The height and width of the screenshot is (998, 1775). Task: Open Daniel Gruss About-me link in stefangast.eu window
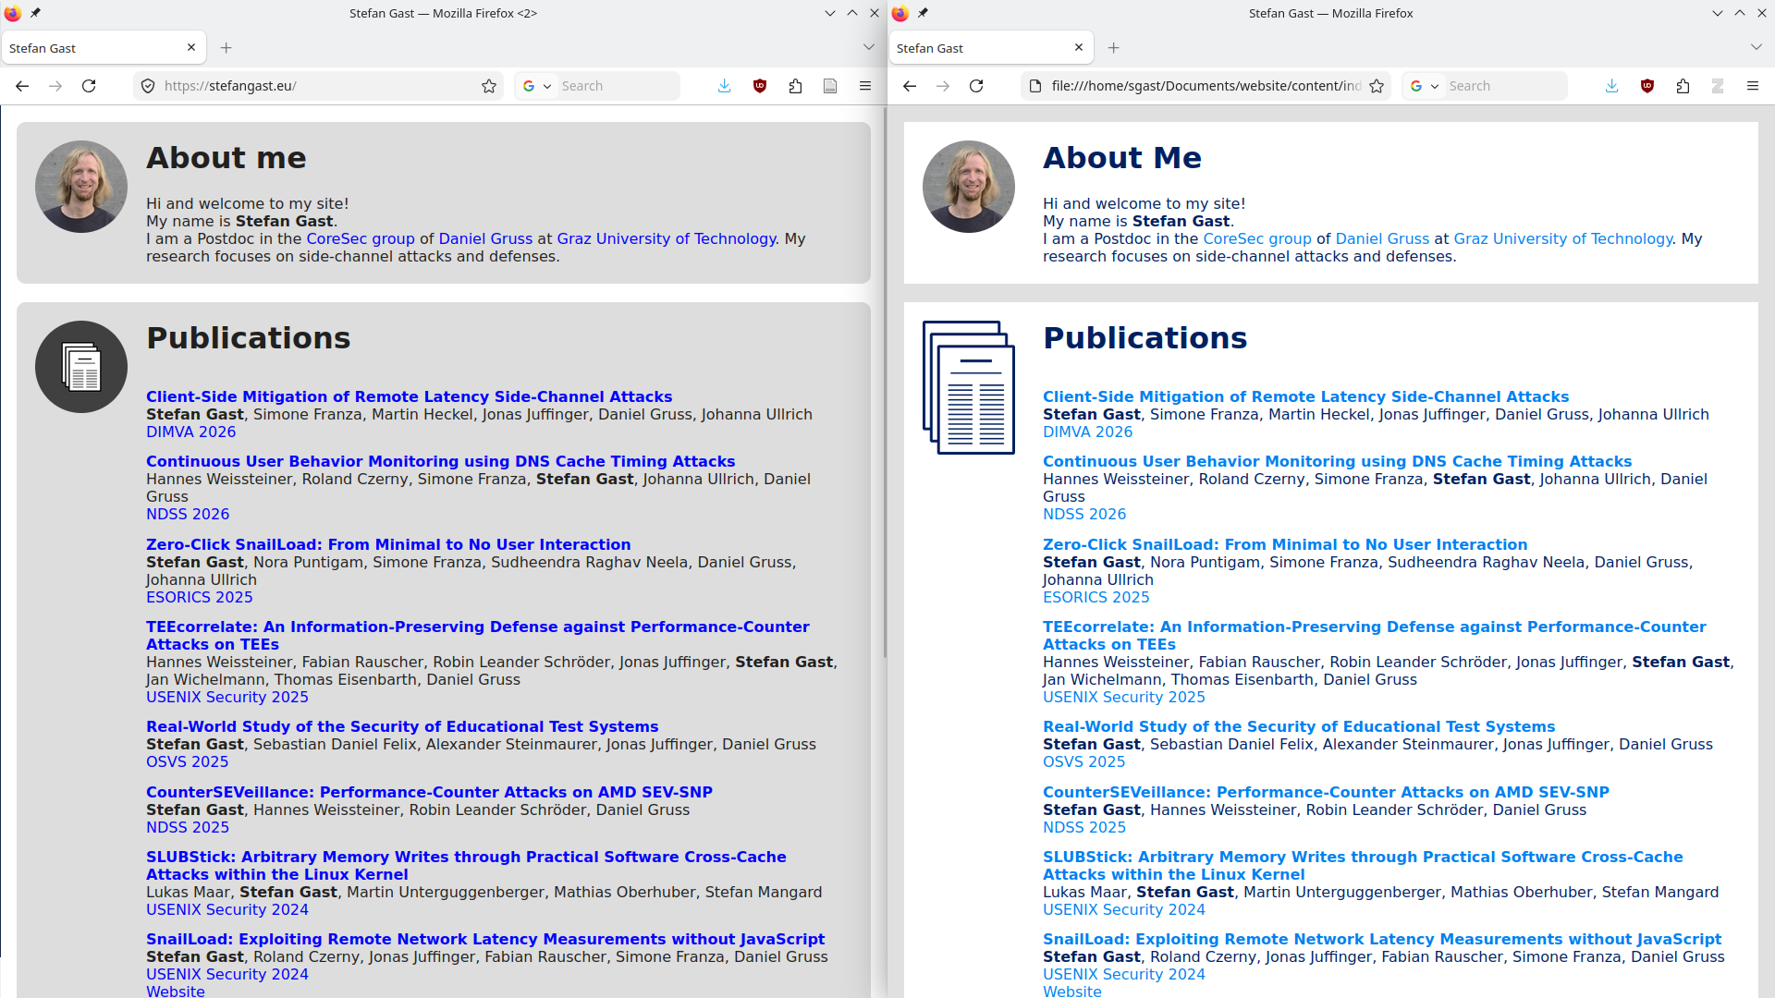(485, 238)
